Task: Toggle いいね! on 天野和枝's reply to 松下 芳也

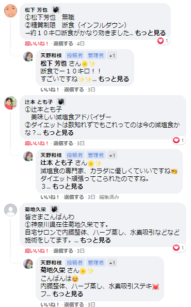Action: pyautogui.click(x=50, y=89)
